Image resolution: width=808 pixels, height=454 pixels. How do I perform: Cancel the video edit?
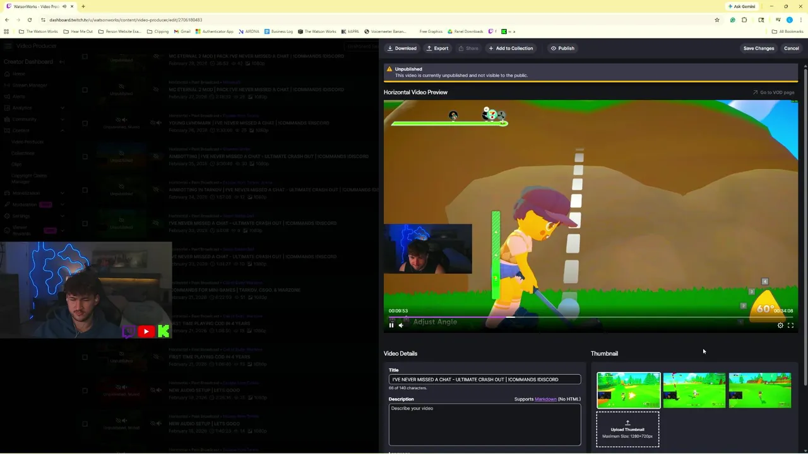point(791,49)
